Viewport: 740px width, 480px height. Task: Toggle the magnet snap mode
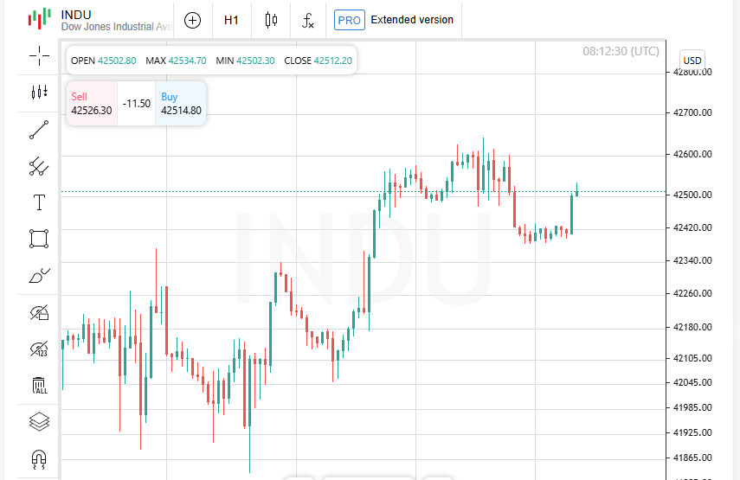(39, 458)
